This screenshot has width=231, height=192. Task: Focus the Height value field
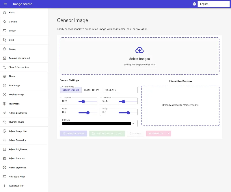click(x=109, y=112)
